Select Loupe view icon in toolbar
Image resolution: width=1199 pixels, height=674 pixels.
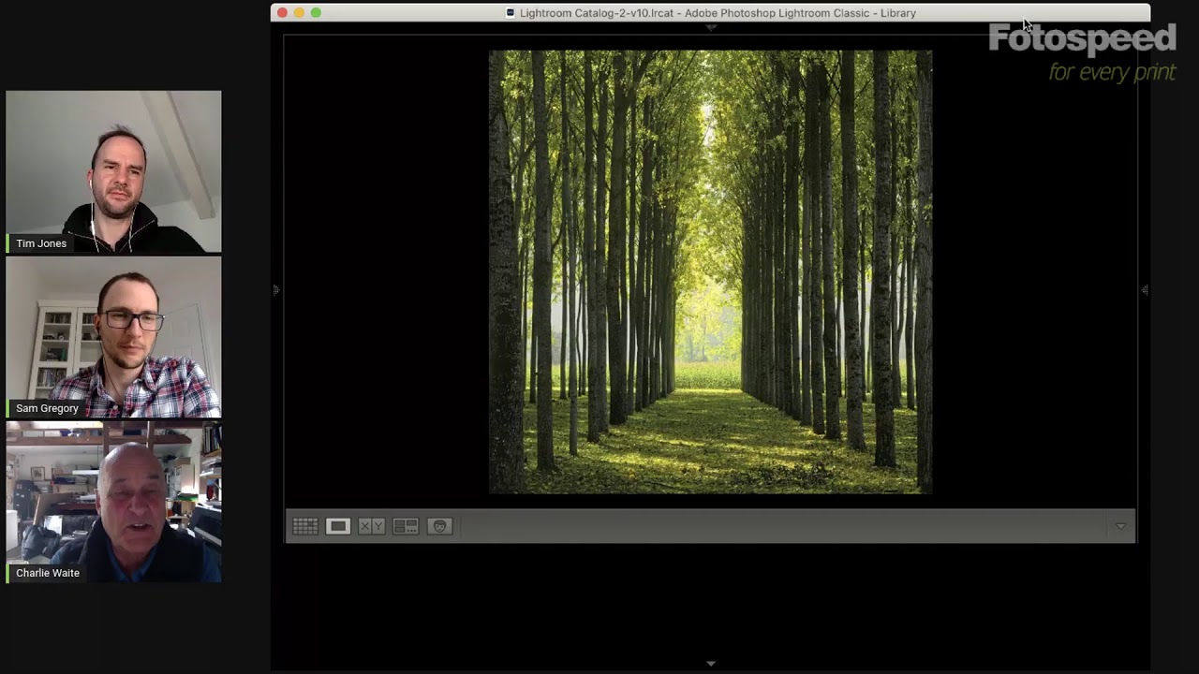(x=338, y=527)
